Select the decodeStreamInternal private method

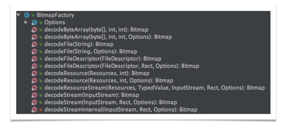pos(121,110)
